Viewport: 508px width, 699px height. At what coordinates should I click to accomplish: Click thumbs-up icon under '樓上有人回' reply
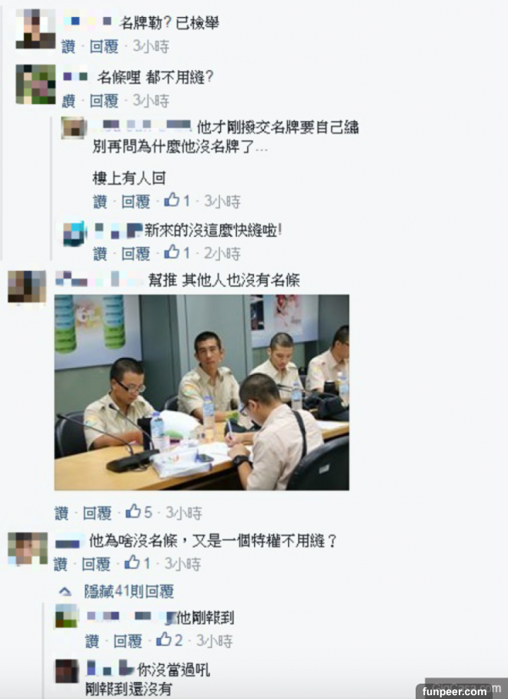point(172,199)
